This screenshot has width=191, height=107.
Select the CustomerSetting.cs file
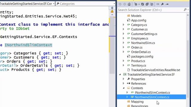(144, 34)
